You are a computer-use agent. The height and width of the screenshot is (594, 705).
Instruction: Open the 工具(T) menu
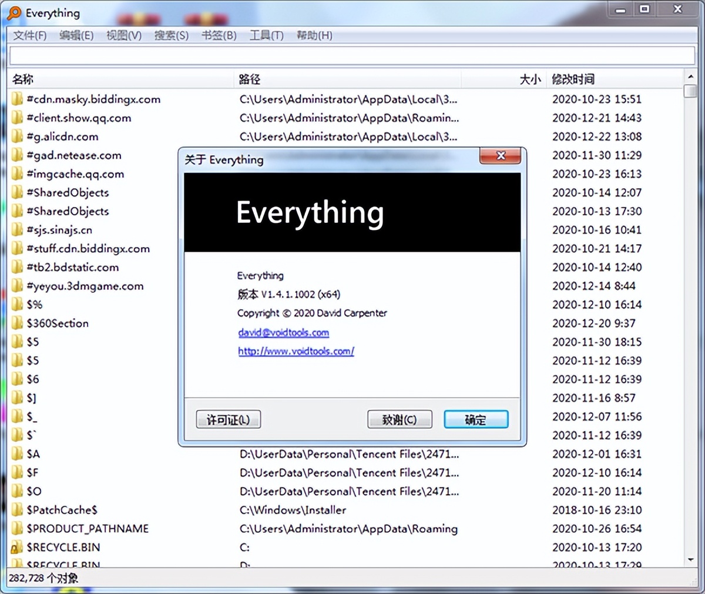(x=267, y=35)
